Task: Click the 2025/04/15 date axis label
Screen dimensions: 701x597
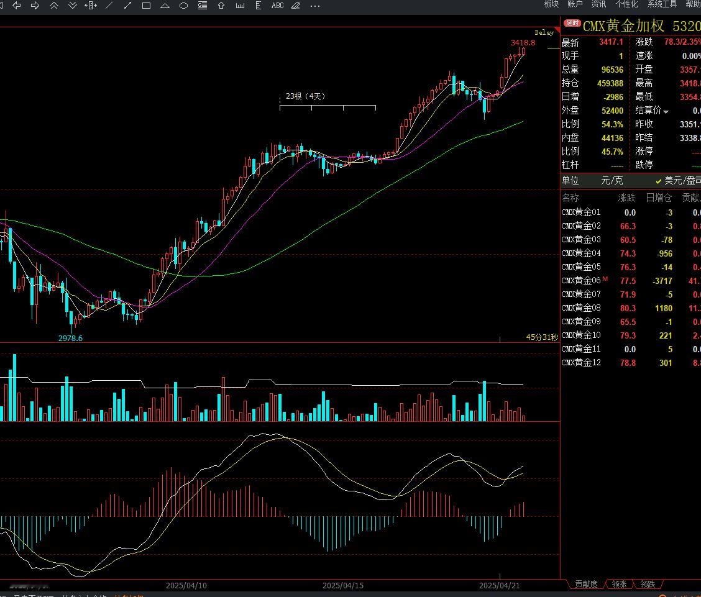Action: tap(343, 585)
